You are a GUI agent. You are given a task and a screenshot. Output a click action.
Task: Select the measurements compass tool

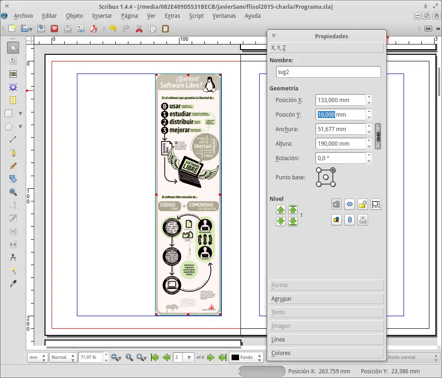coord(13,258)
